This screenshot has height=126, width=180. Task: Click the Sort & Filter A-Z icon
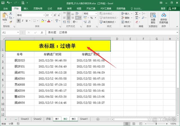tap(143, 13)
